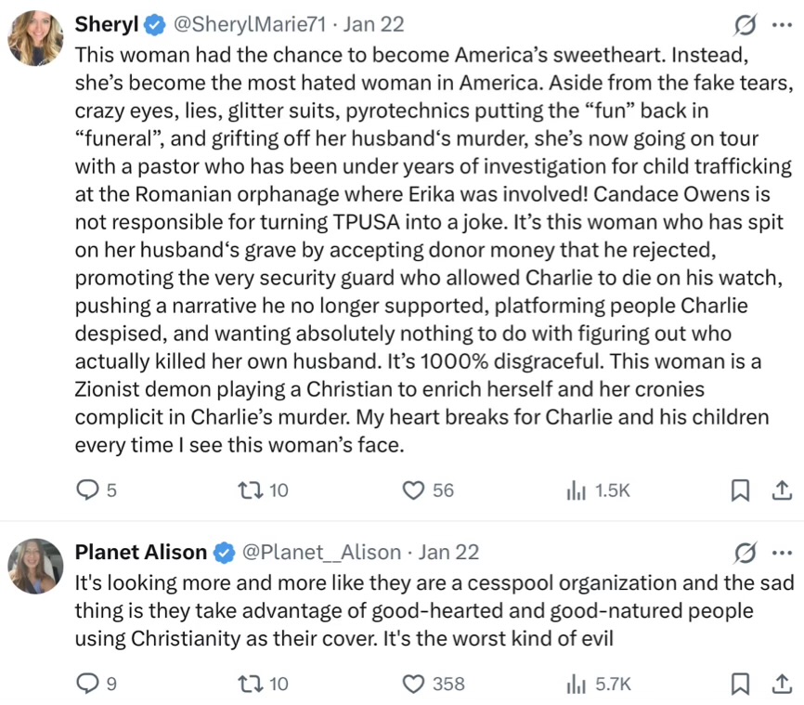Like Sheryl's post
804x705 pixels.
coord(414,490)
